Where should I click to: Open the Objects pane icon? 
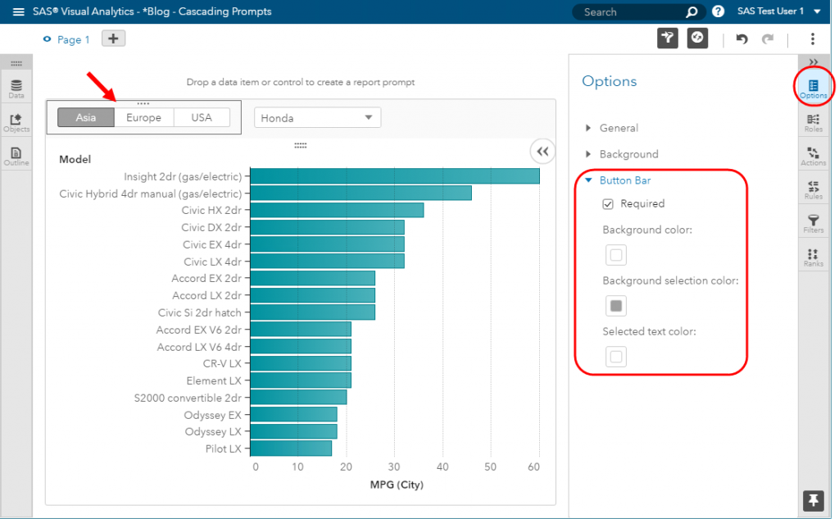16,123
